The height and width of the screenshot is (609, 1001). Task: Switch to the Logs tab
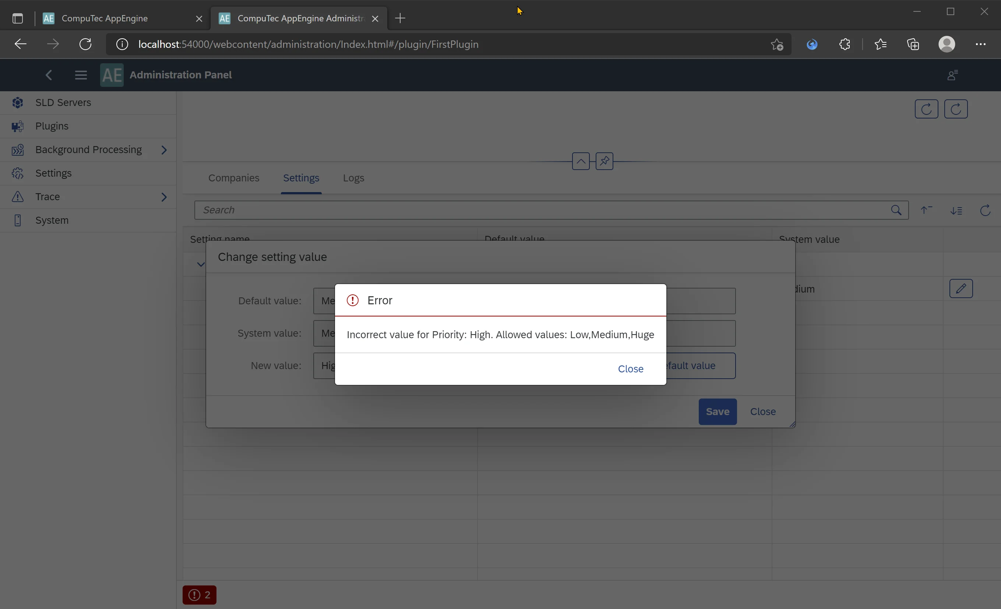[353, 178]
